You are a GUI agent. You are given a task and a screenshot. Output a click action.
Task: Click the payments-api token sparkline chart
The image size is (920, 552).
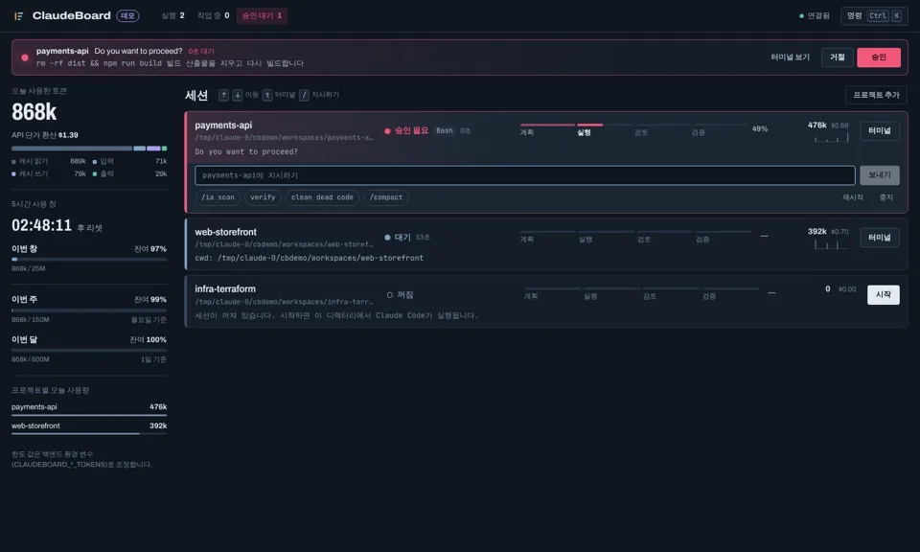click(831, 138)
